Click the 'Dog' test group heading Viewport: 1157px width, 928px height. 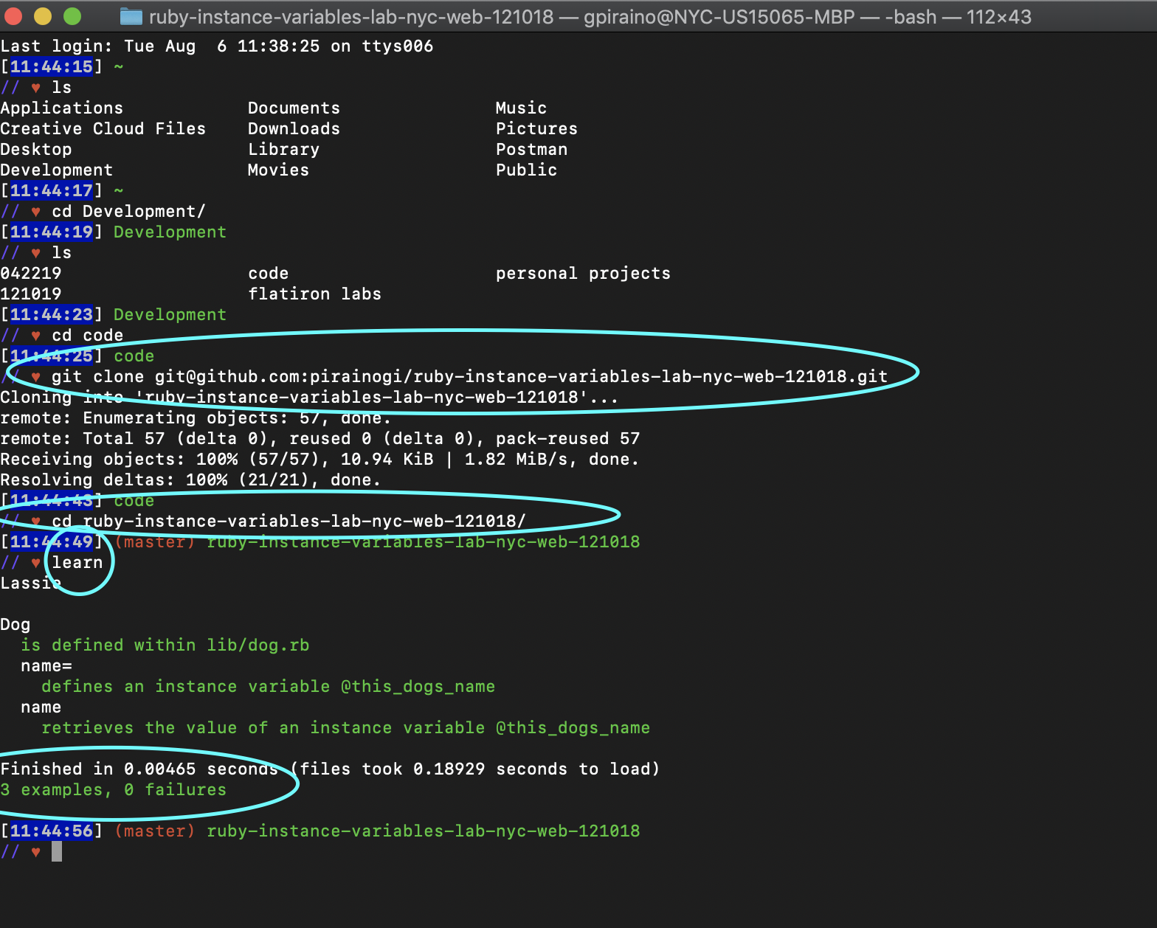point(15,624)
